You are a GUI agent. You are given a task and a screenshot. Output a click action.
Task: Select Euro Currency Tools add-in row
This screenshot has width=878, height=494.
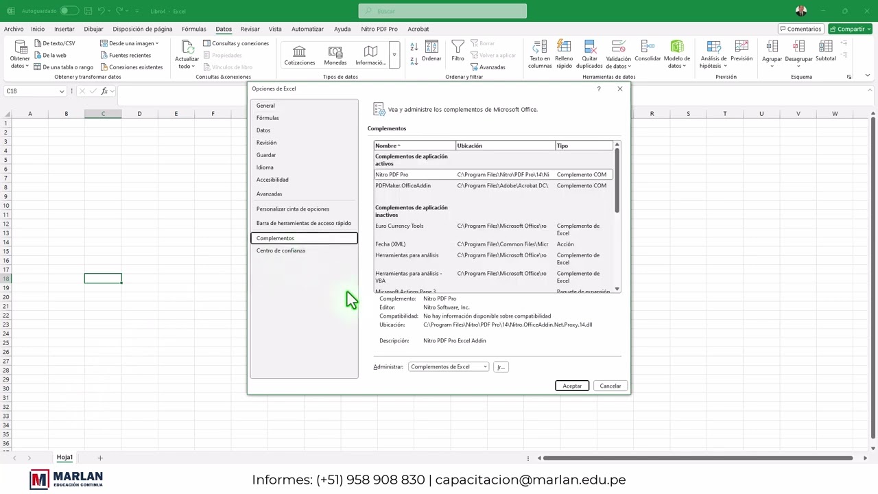coord(494,229)
